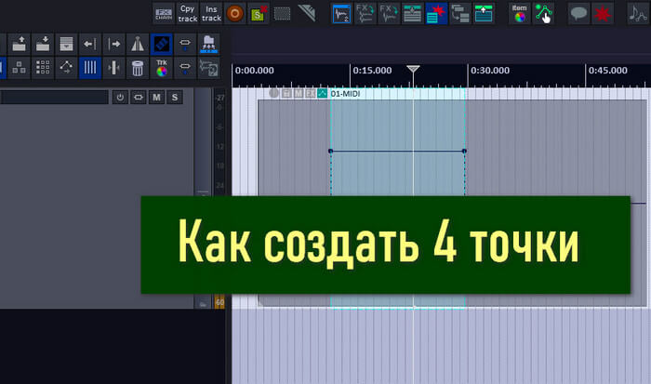Click the first FX envelope arrow icon
The width and height of the screenshot is (651, 384).
click(x=365, y=14)
